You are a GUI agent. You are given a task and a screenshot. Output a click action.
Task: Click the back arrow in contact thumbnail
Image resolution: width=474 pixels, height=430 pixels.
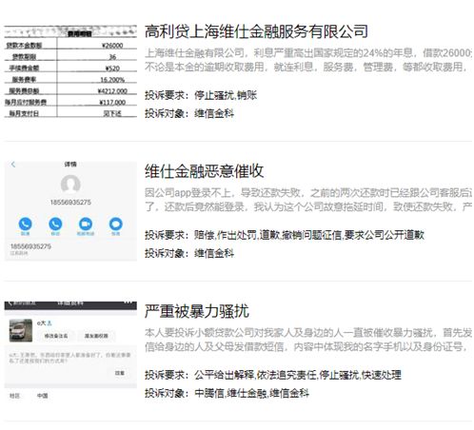coord(13,165)
